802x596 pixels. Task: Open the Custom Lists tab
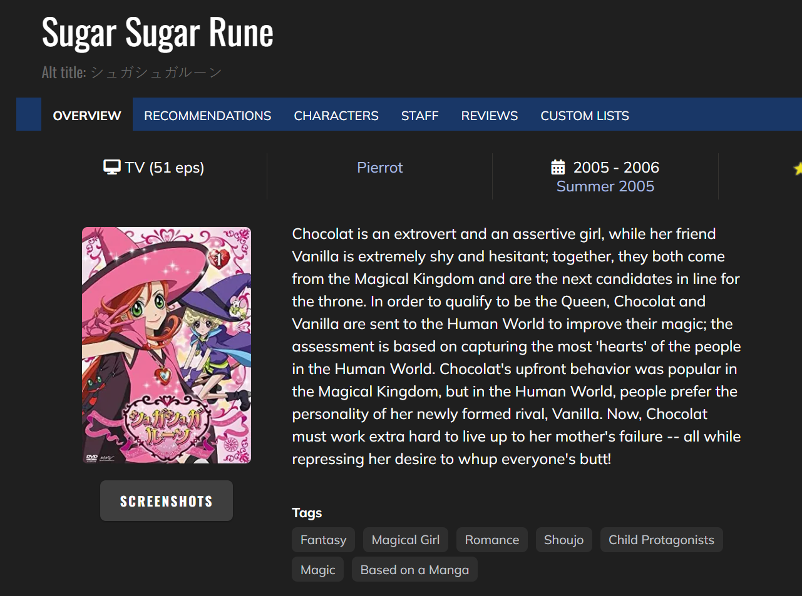[x=585, y=116]
